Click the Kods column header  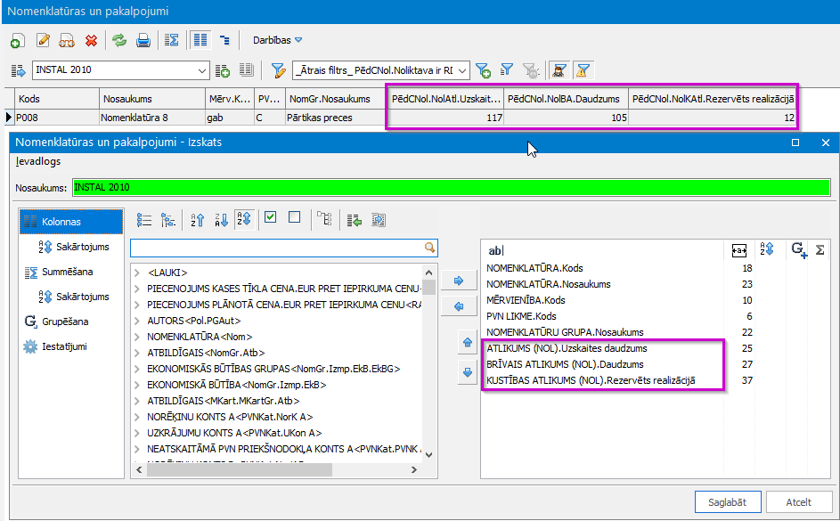(x=57, y=99)
